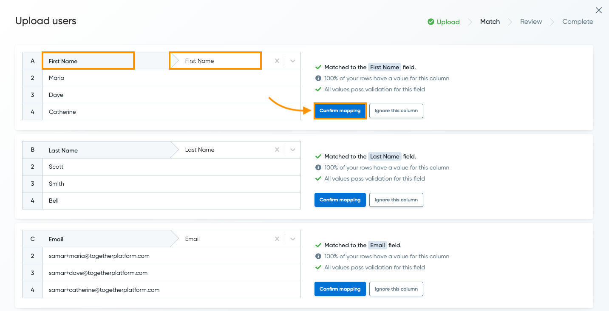The image size is (609, 311).
Task: Click the cell containing Bell
Action: 172,201
